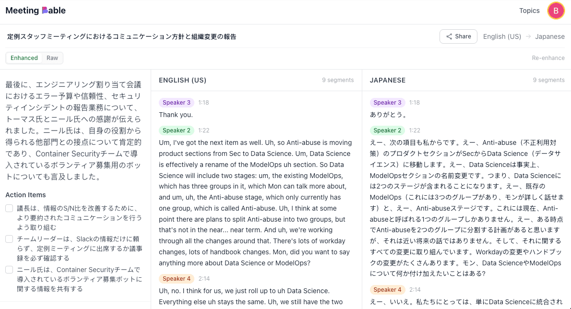Click the 1:18 timestamp next to Speaker 3
Screen dimensions: 571x309
202,102
